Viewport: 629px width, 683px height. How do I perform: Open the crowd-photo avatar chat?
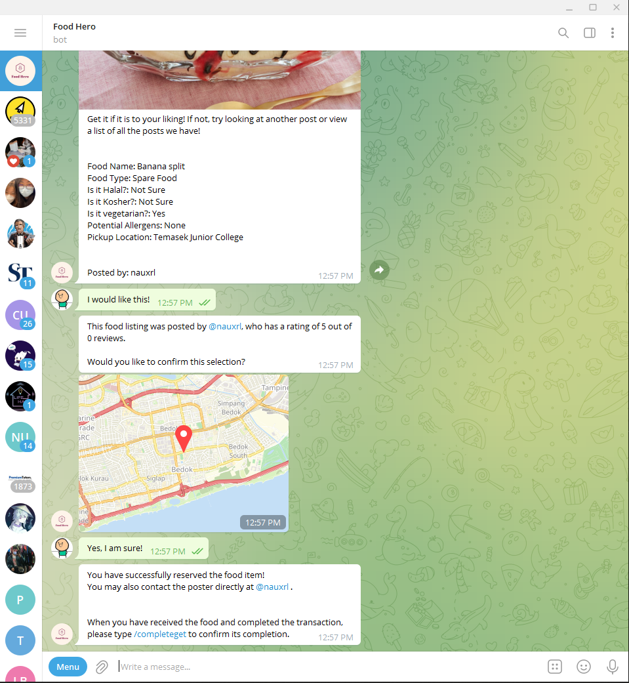(20, 559)
